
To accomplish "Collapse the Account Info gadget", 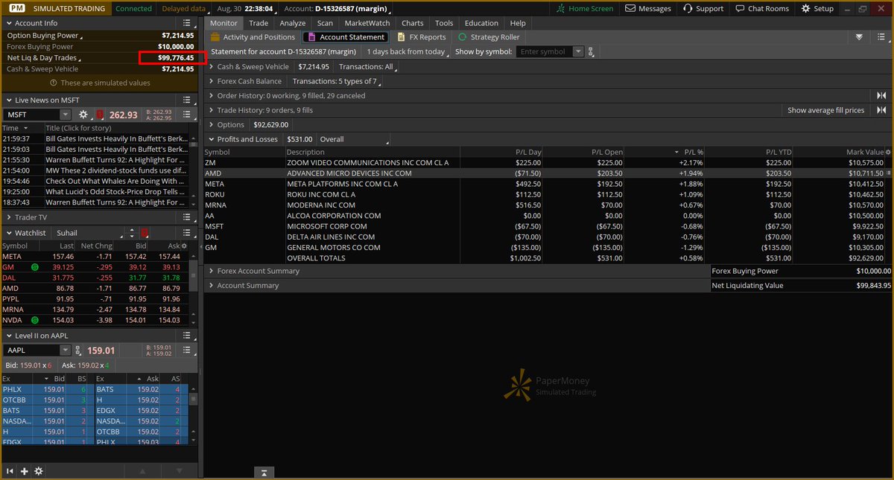I will [x=9, y=23].
